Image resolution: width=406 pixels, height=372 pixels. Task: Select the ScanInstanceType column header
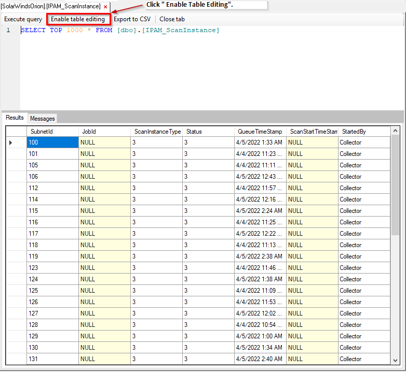pos(157,132)
